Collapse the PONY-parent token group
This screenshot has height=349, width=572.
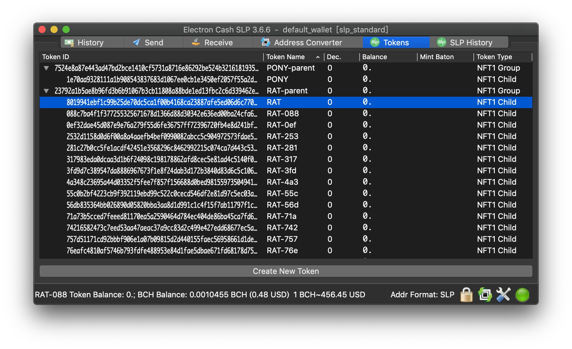[x=46, y=68]
